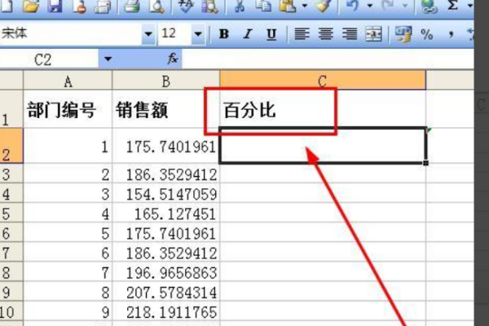Select row 8 header
The width and height of the screenshot is (489, 326).
coord(11,272)
